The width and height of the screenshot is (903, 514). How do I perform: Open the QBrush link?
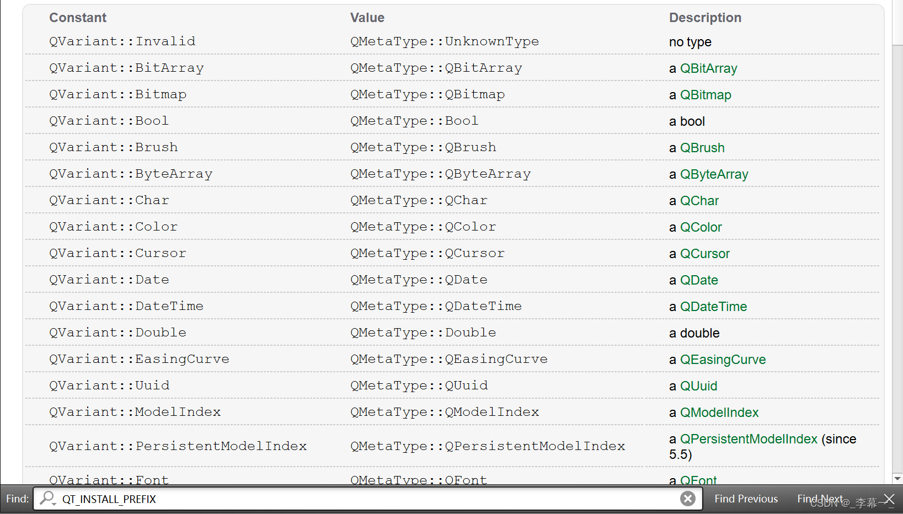point(702,148)
